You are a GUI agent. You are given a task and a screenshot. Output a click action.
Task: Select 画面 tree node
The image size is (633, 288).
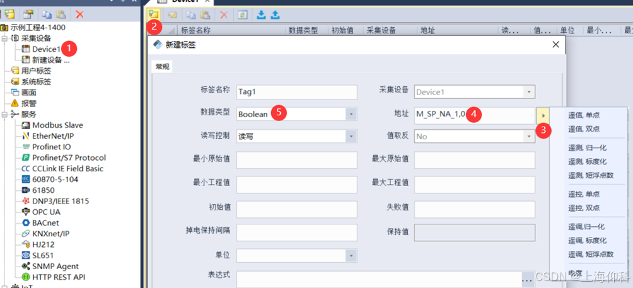tap(28, 93)
